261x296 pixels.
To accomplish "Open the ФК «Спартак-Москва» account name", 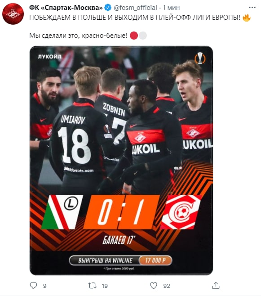I will click(66, 8).
